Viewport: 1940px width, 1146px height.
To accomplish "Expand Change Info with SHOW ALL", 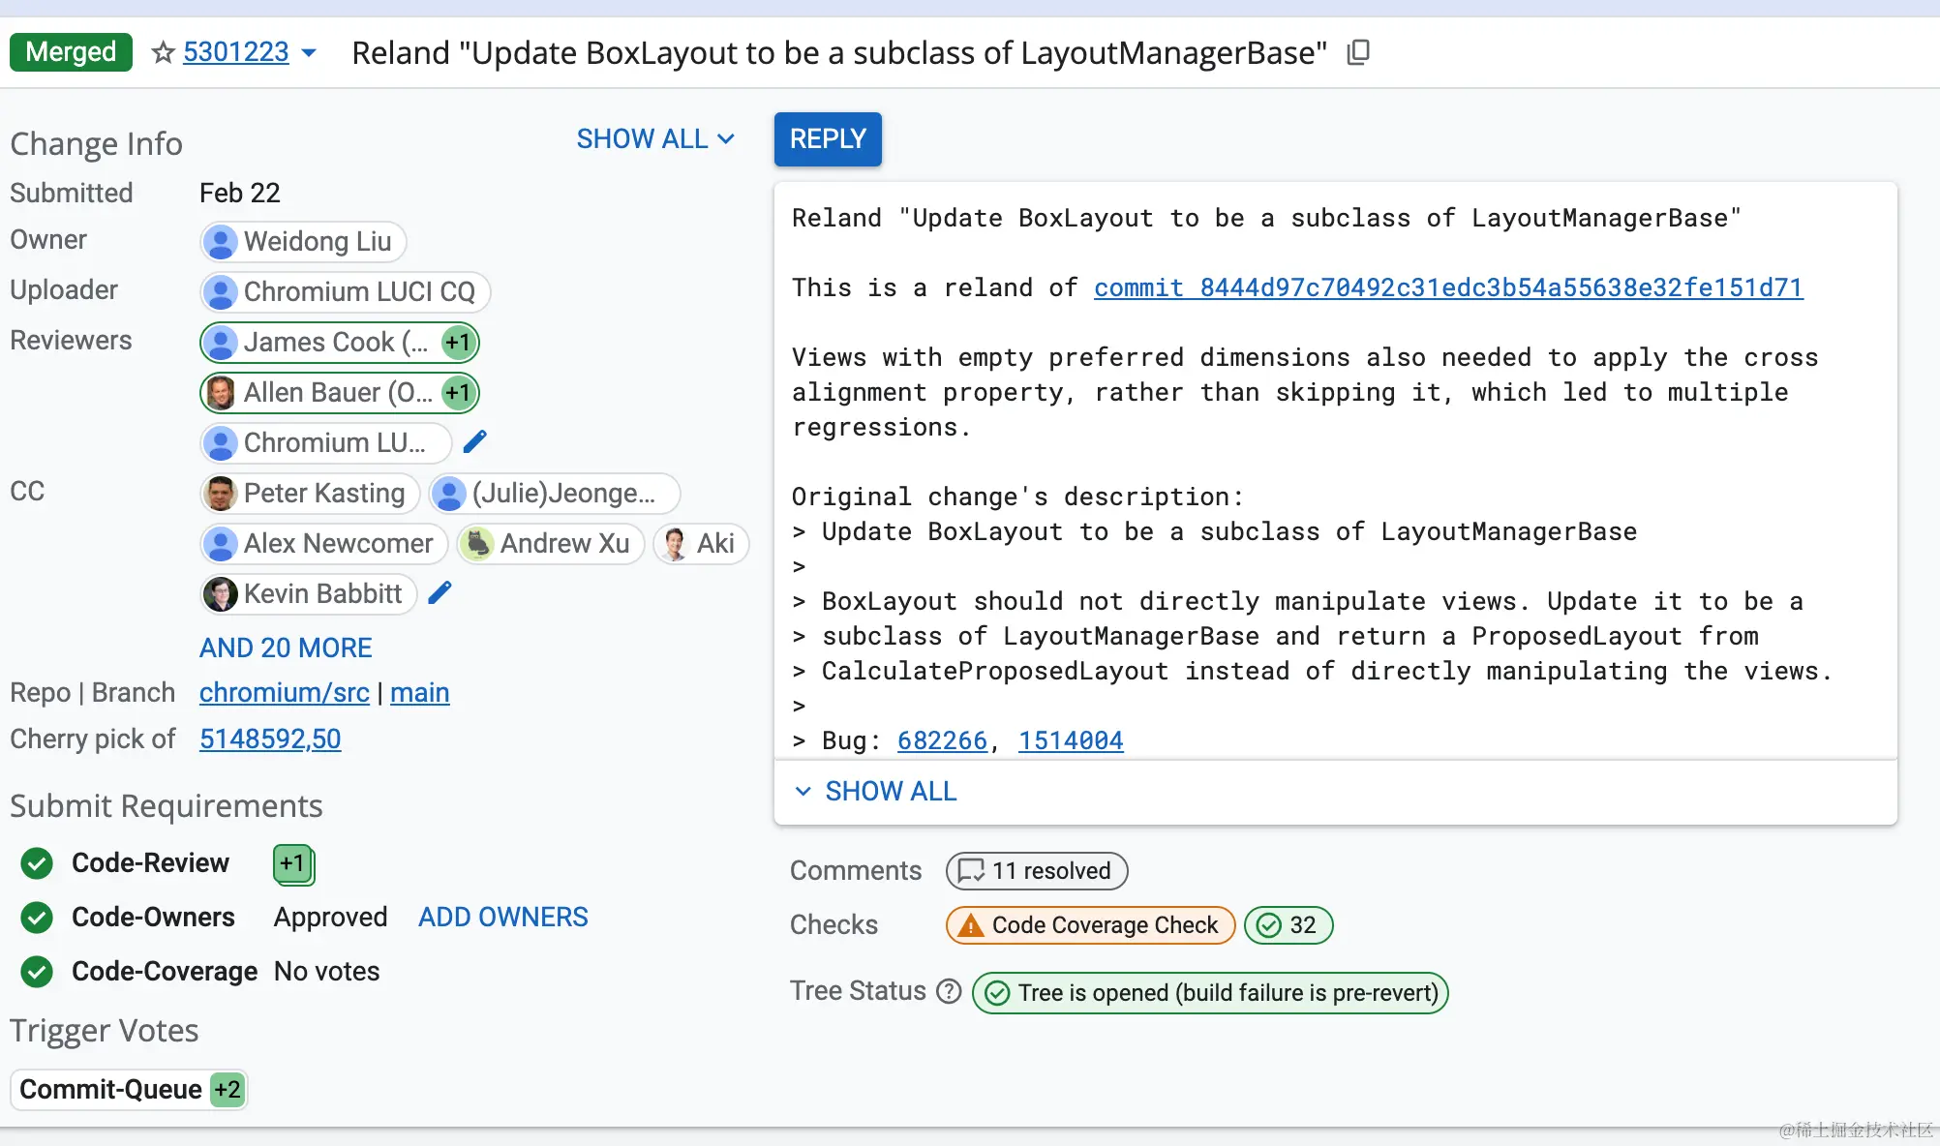I will [655, 139].
